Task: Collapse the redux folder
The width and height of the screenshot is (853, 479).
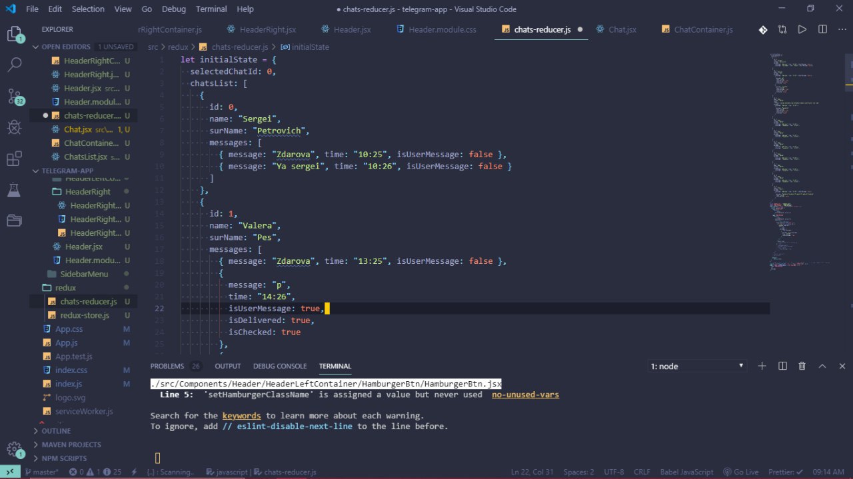Action: [x=65, y=288]
